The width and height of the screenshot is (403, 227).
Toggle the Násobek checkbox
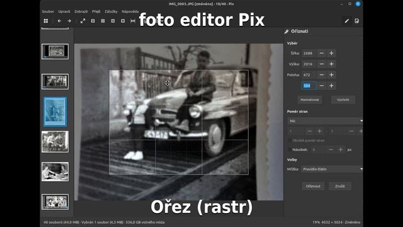coord(290,149)
